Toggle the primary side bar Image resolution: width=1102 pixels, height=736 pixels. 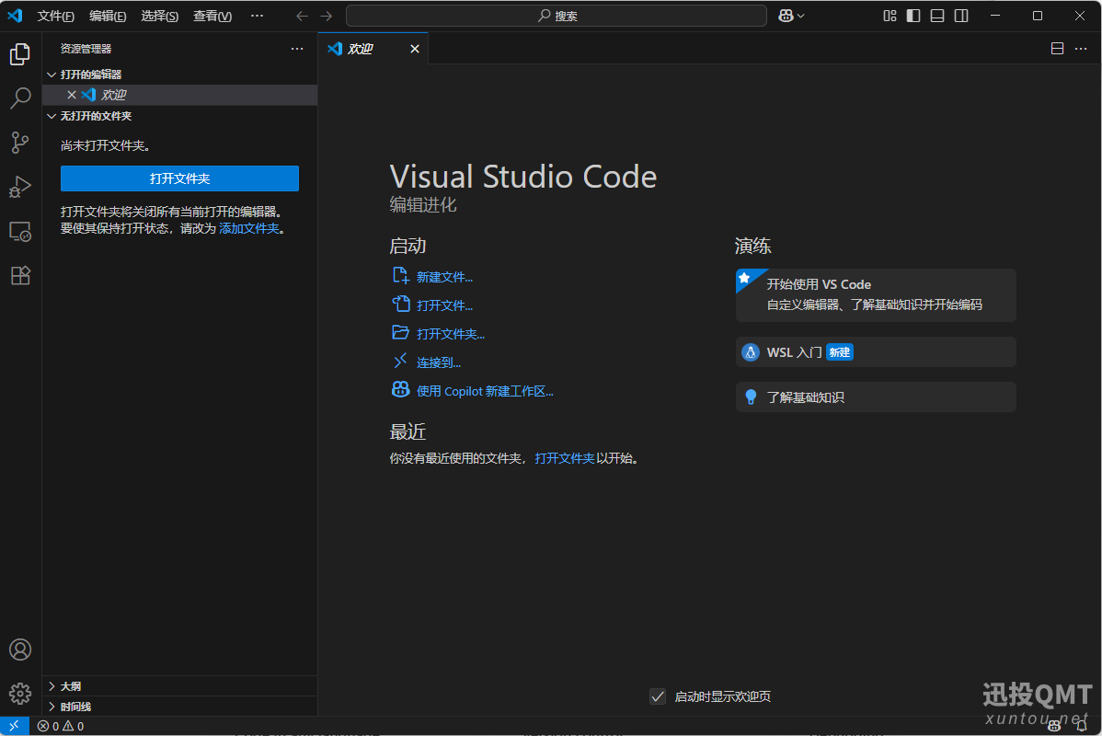point(913,16)
